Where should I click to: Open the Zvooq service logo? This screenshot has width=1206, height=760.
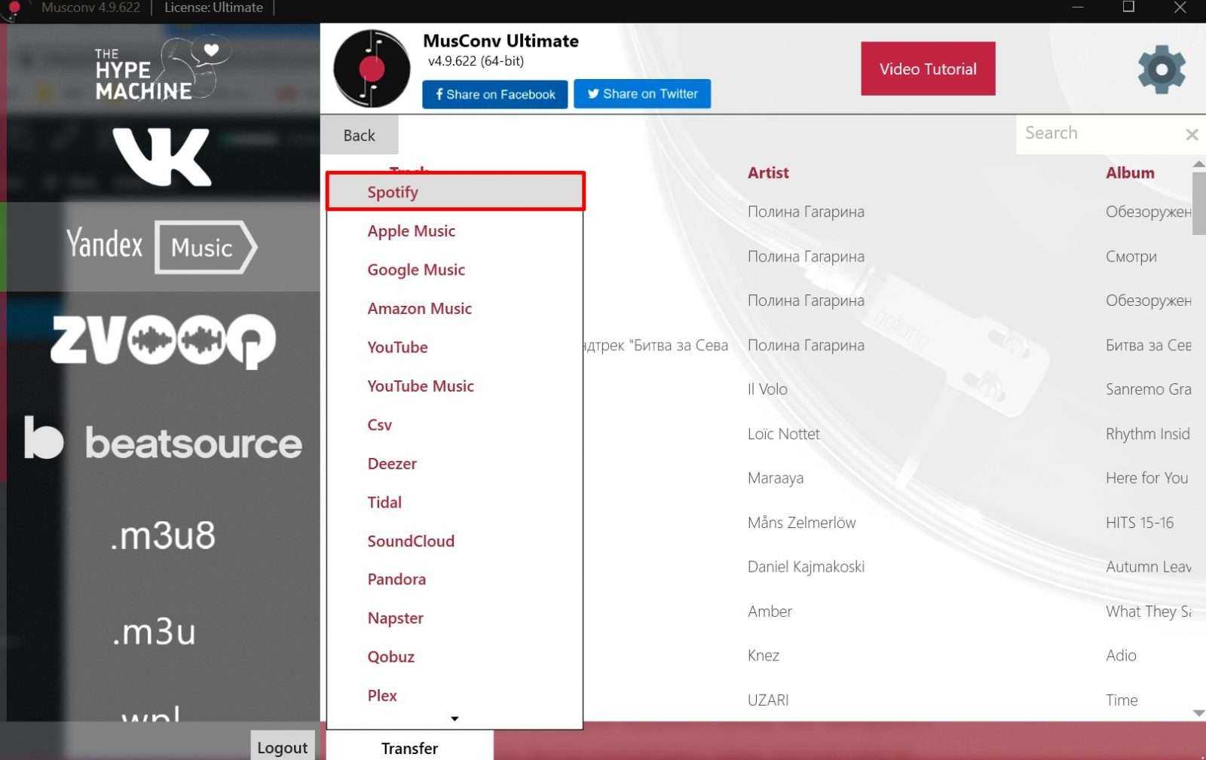point(163,340)
